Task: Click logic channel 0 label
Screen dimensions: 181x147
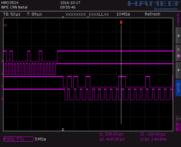Action: [2, 61]
